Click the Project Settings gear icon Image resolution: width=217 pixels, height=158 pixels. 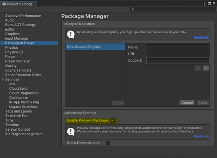[x=4, y=4]
